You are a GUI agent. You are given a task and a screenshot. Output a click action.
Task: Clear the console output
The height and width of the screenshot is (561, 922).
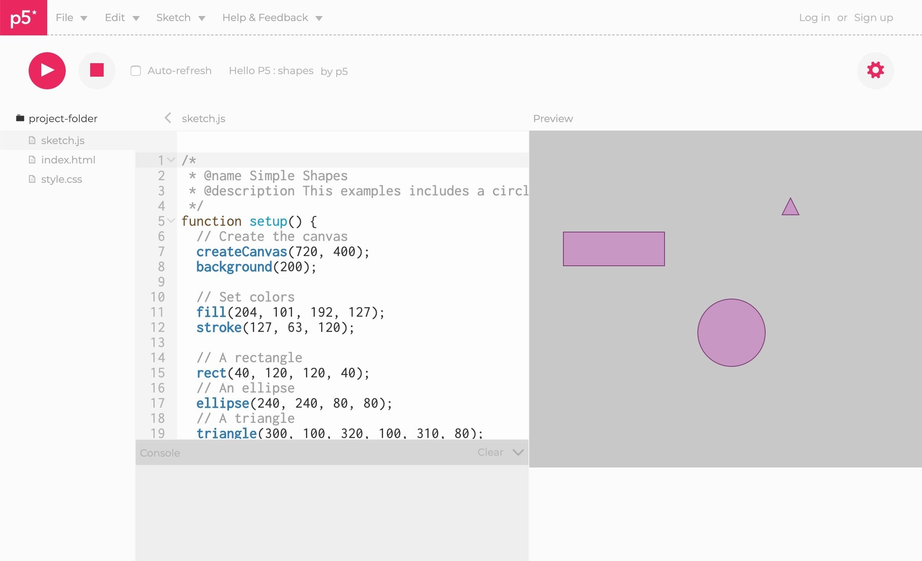(490, 452)
